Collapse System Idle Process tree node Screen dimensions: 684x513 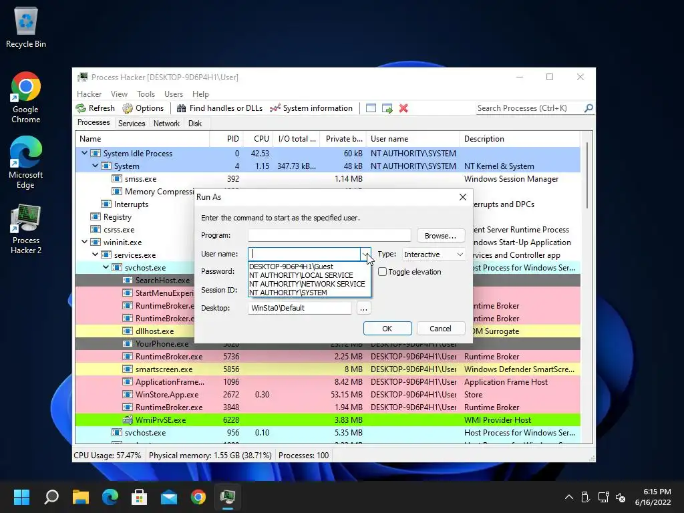(85, 153)
